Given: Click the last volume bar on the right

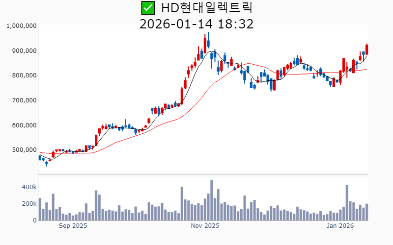Looking at the screenshot, I should tap(366, 212).
